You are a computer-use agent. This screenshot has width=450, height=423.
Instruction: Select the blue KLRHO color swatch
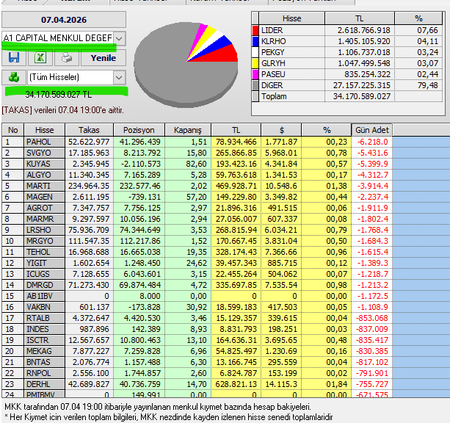[x=255, y=41]
